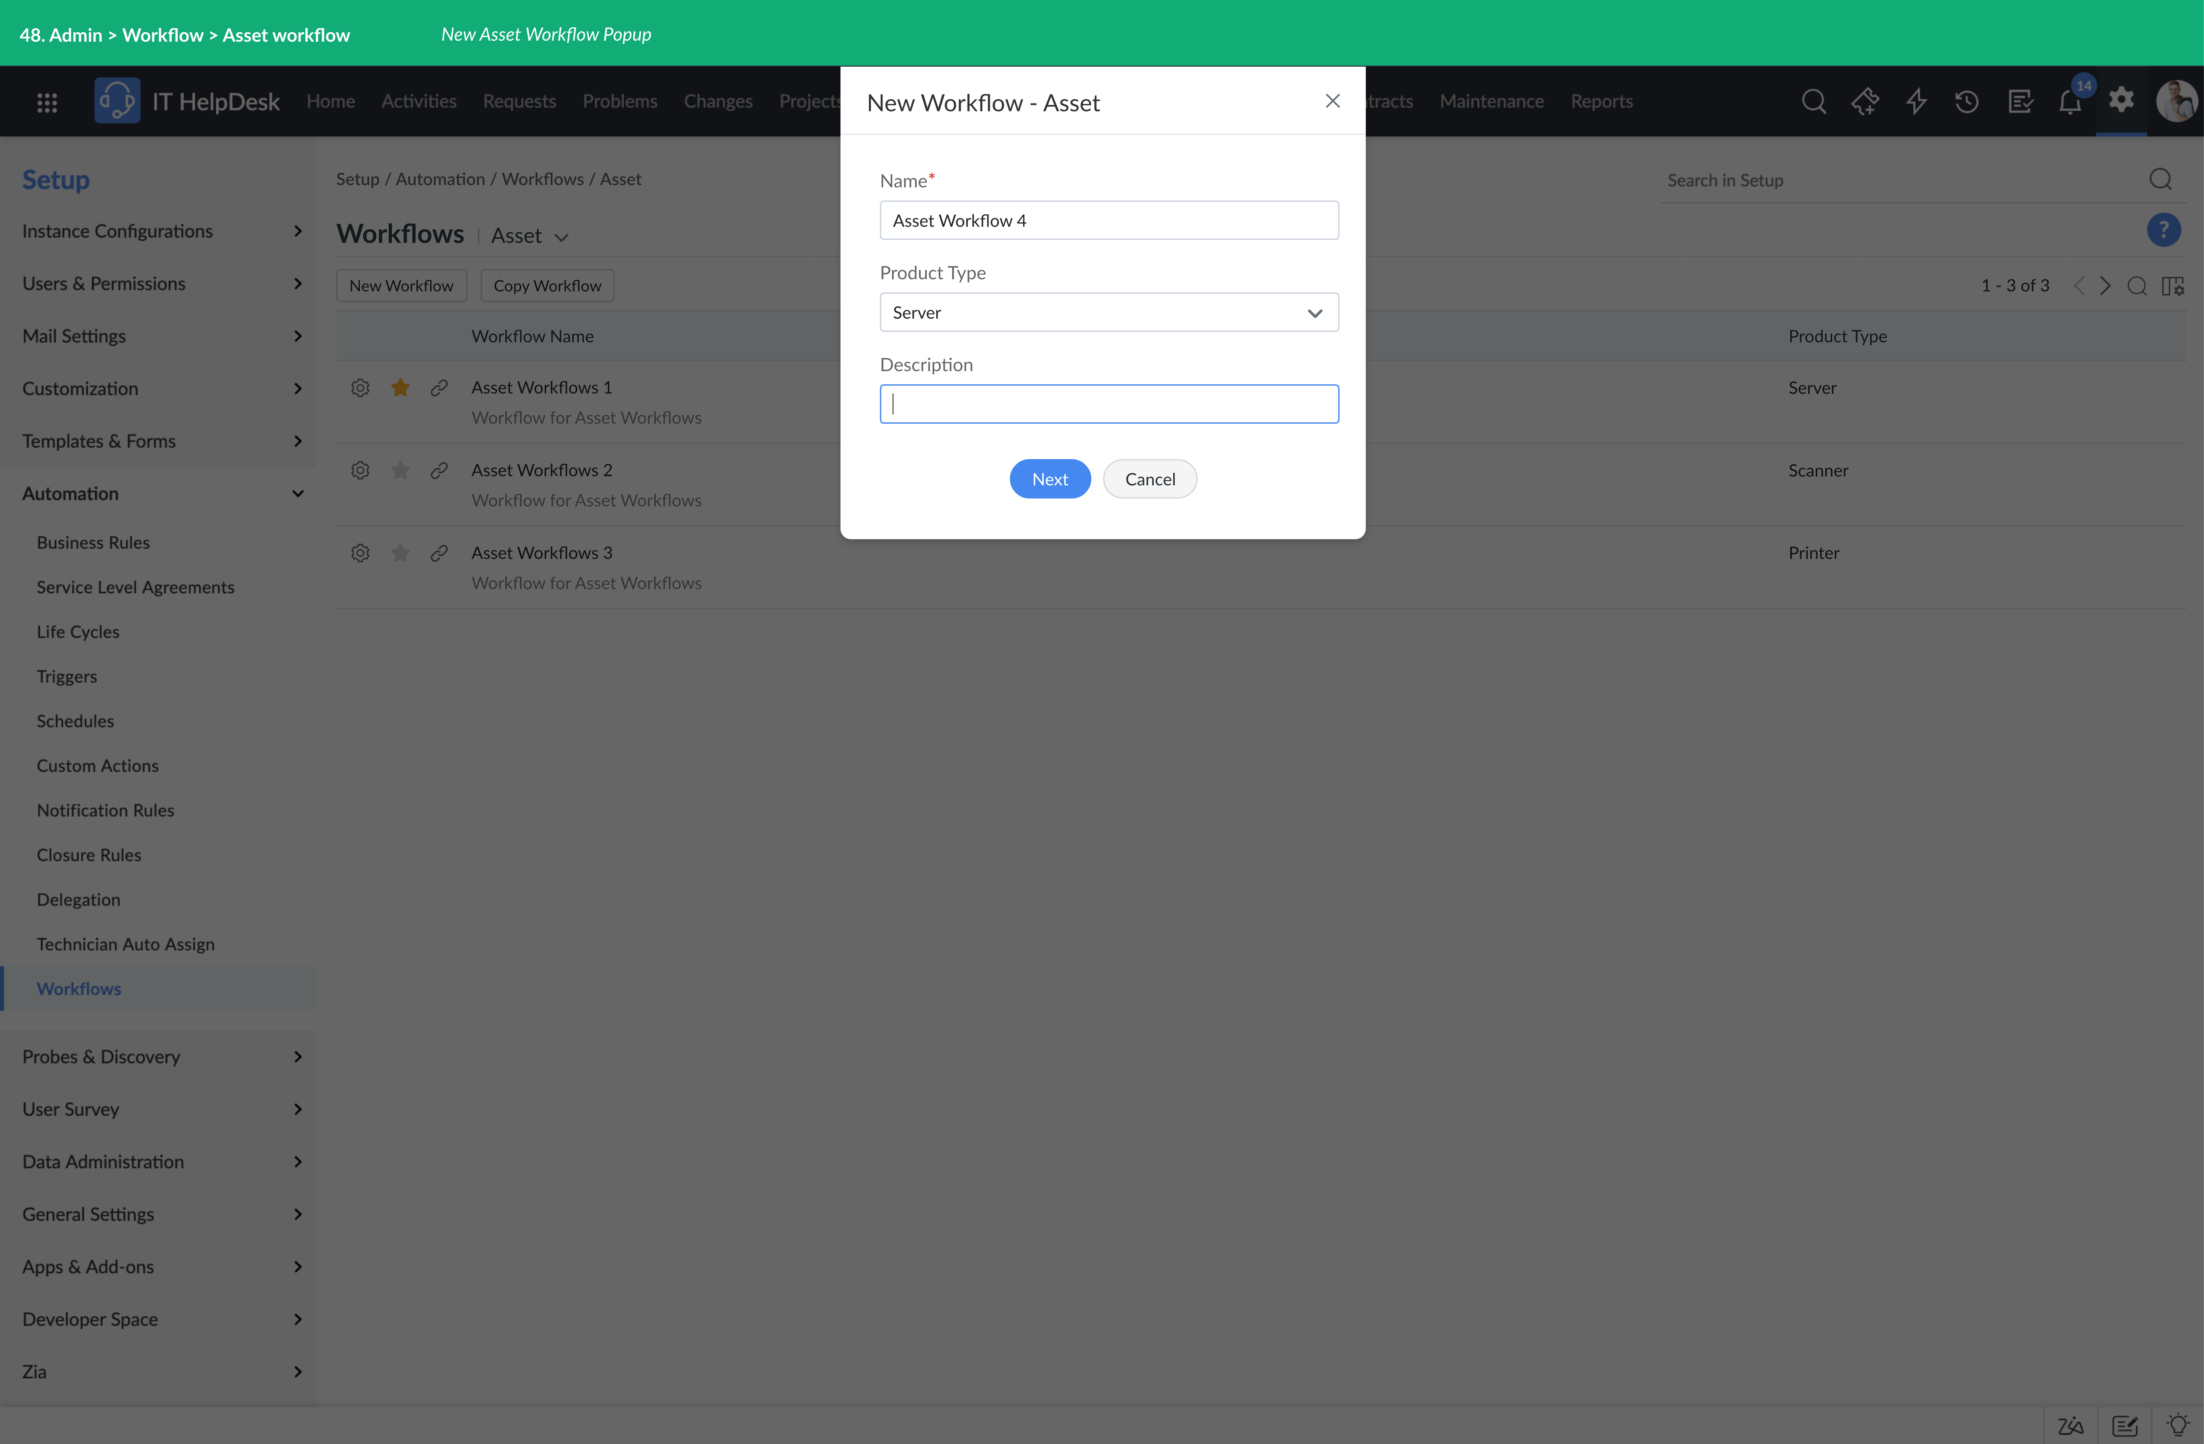
Task: Open Zia icon in bottom status bar
Action: tap(2071, 1426)
